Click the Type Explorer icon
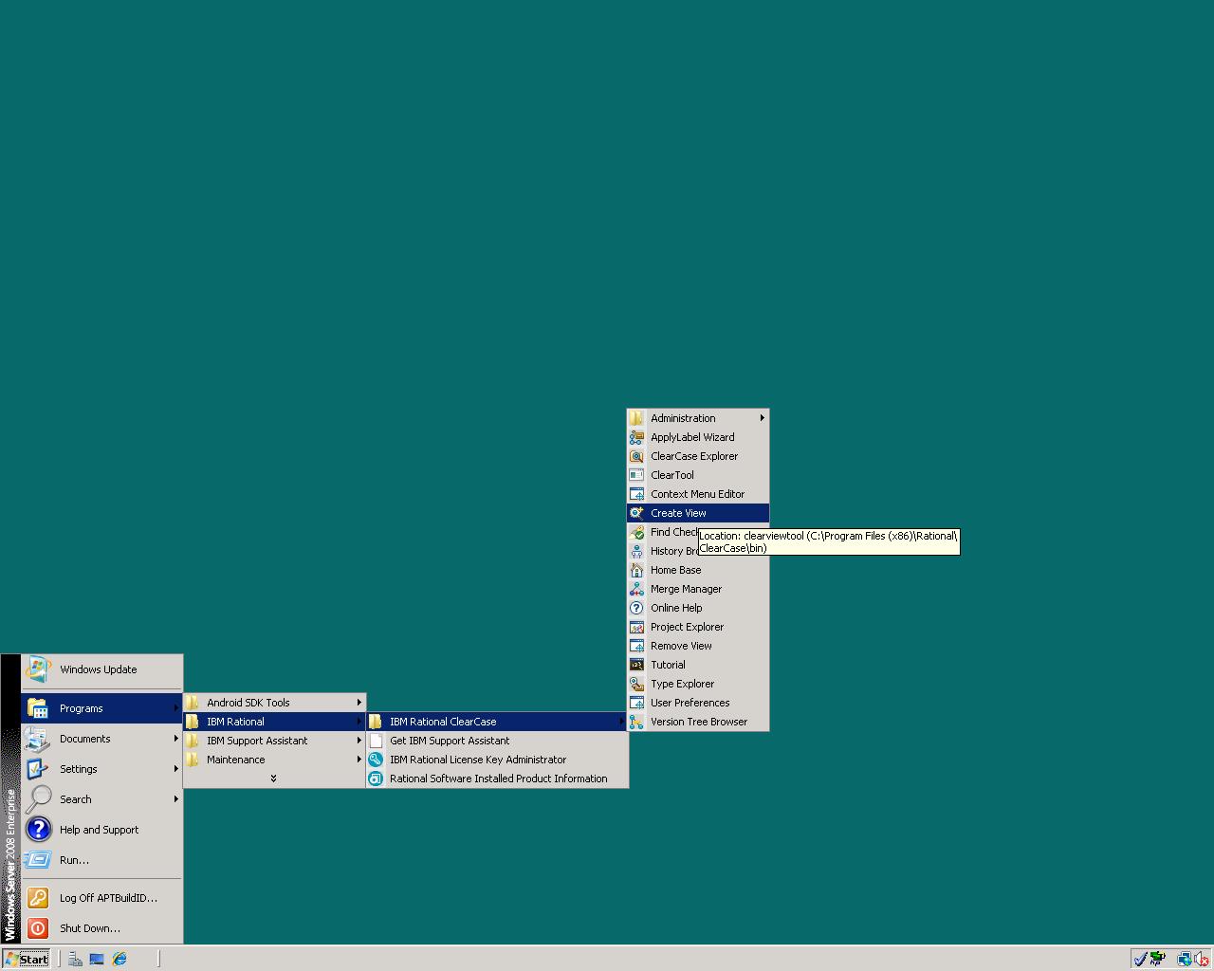This screenshot has height=971, width=1214. coord(636,684)
